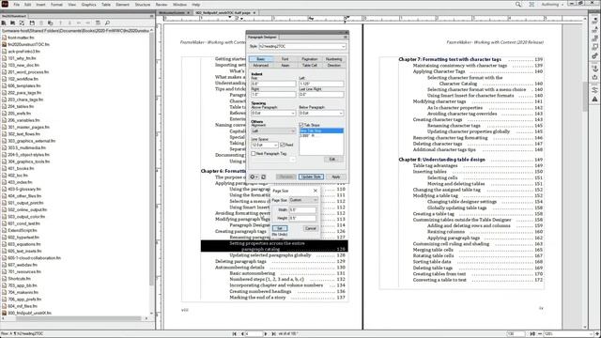Switch to the Font tab
The width and height of the screenshot is (601, 338).
[x=285, y=59]
